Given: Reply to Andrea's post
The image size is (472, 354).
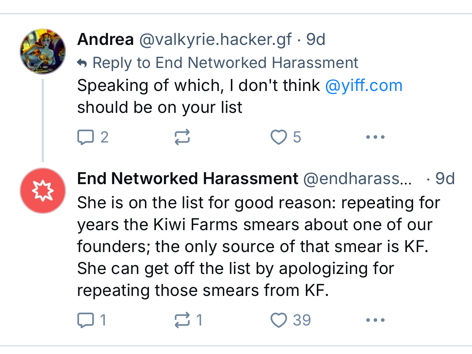Looking at the screenshot, I should tap(86, 137).
